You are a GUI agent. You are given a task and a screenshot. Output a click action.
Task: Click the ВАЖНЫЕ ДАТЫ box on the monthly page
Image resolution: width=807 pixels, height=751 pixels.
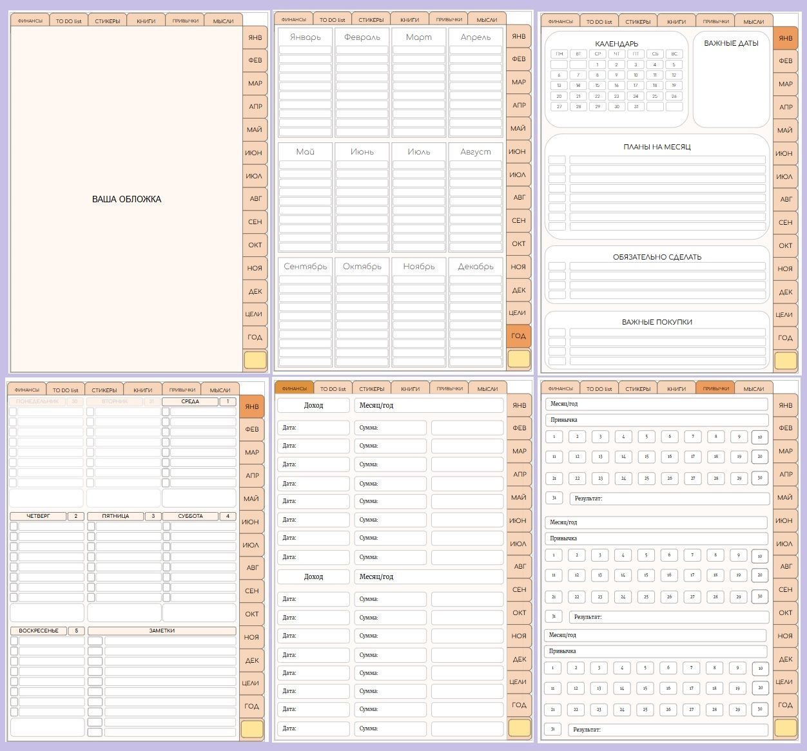pyautogui.click(x=731, y=79)
